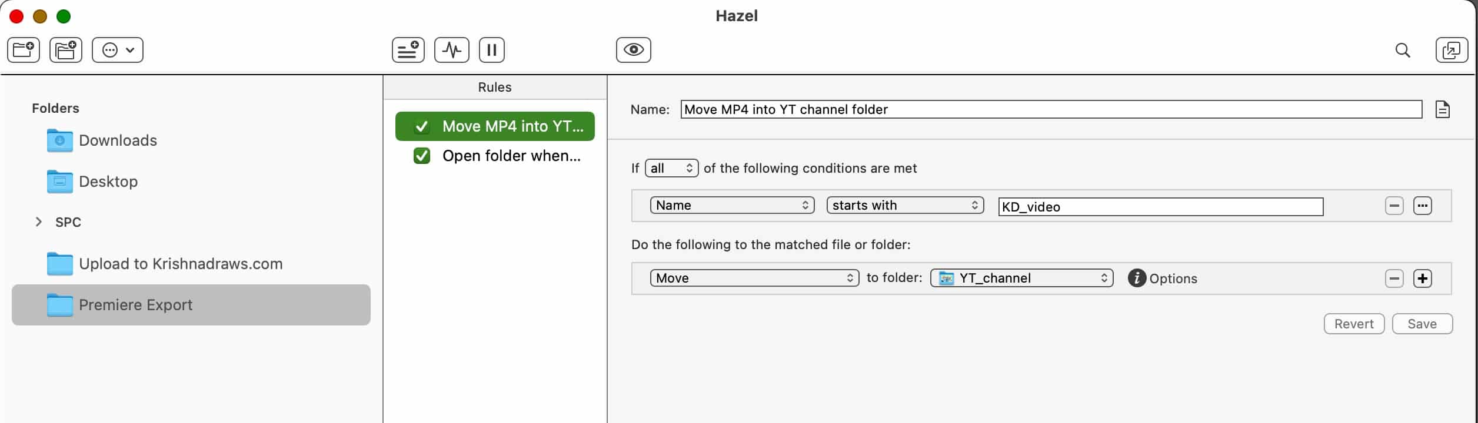The height and width of the screenshot is (423, 1478).
Task: Disable the Move MP4 into YT rule
Action: pyautogui.click(x=422, y=126)
